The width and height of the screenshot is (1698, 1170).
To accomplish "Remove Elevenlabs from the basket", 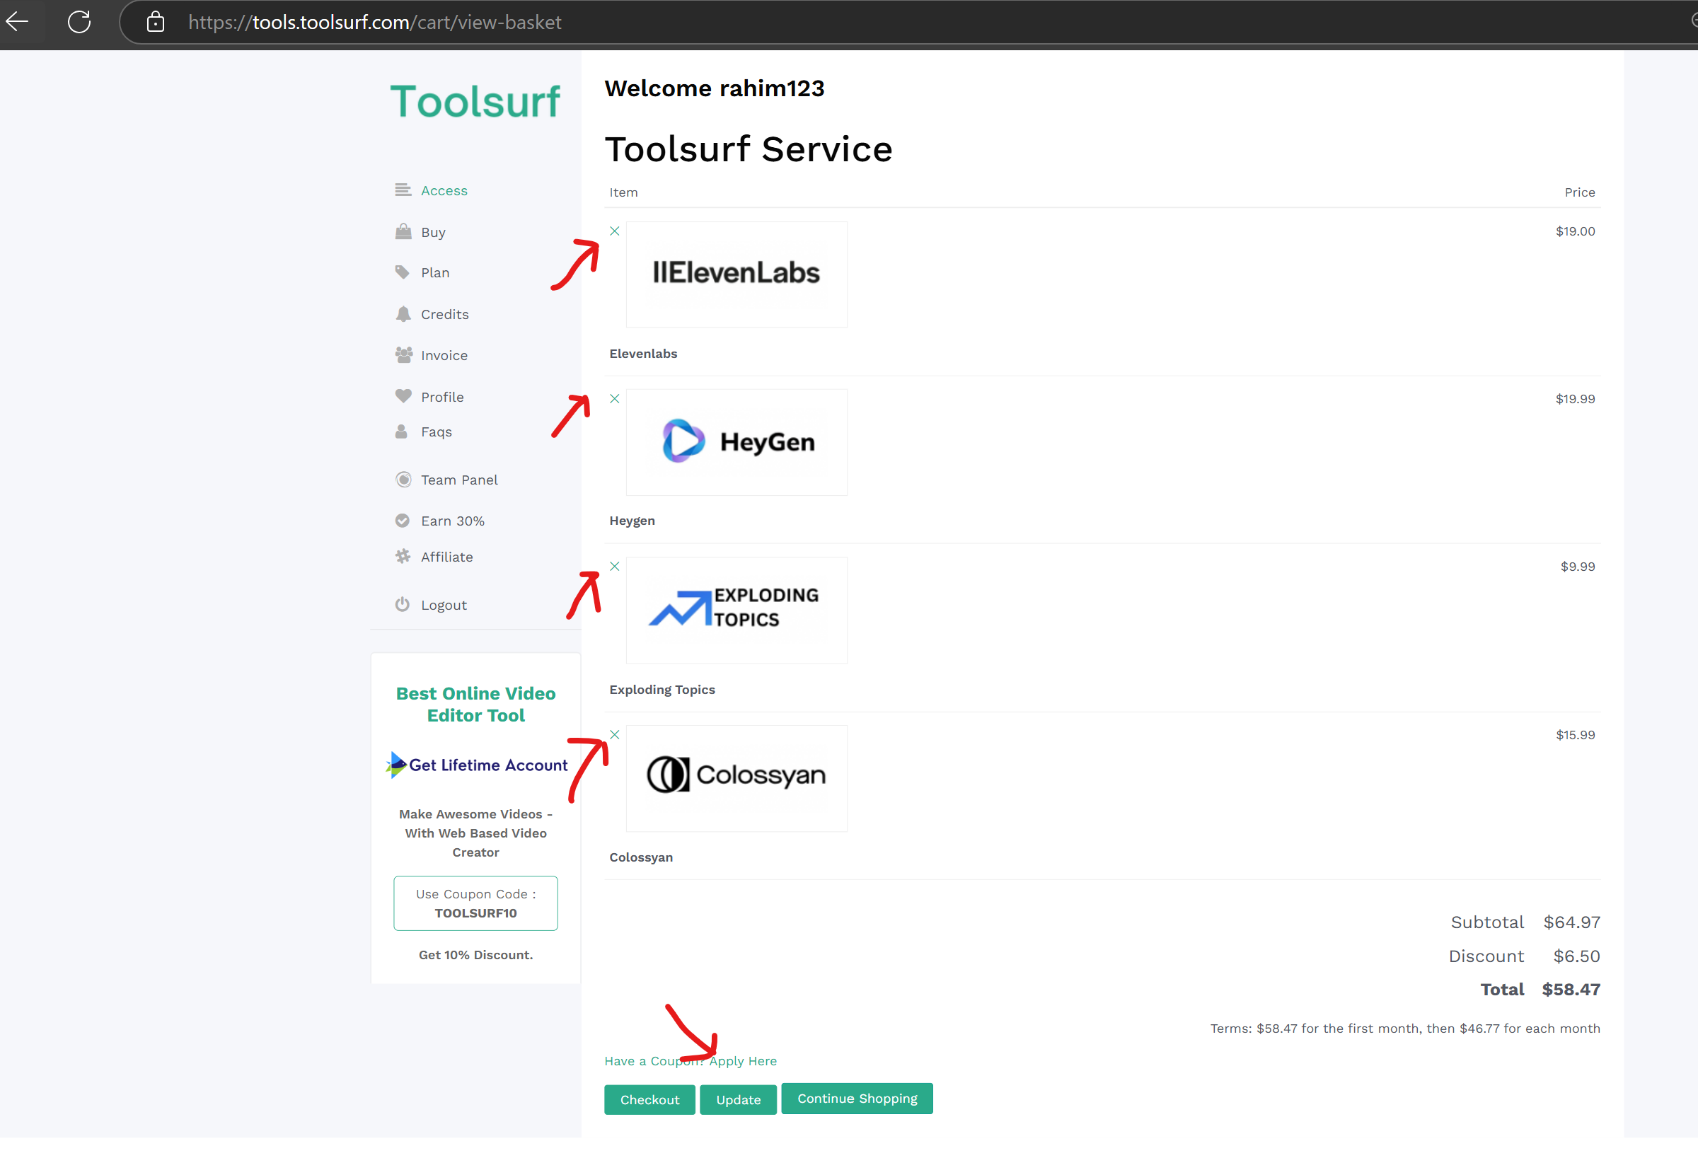I will pyautogui.click(x=614, y=231).
